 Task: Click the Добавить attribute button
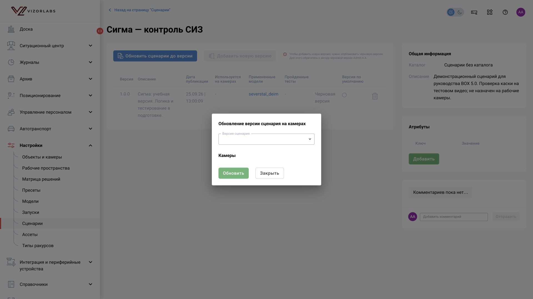[x=424, y=159]
